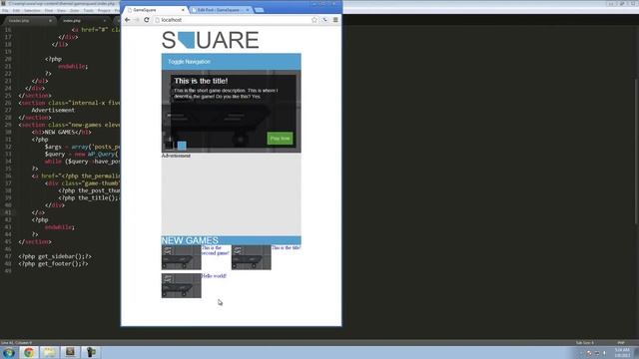Screen dimensions: 639x359
Task: Click the get_footer() code line
Action: pos(53,263)
